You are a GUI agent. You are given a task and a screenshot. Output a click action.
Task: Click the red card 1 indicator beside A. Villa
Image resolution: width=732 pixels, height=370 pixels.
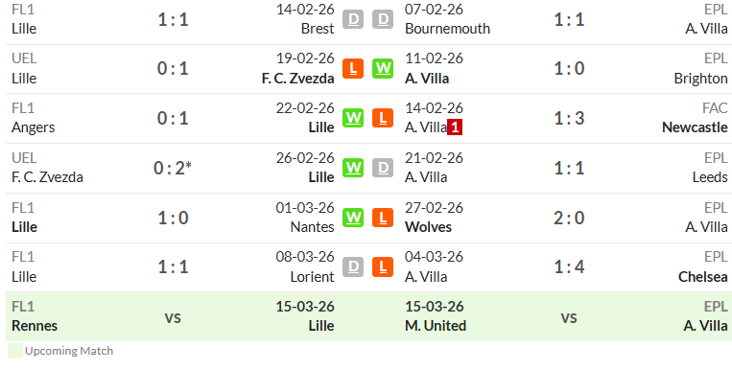[455, 127]
